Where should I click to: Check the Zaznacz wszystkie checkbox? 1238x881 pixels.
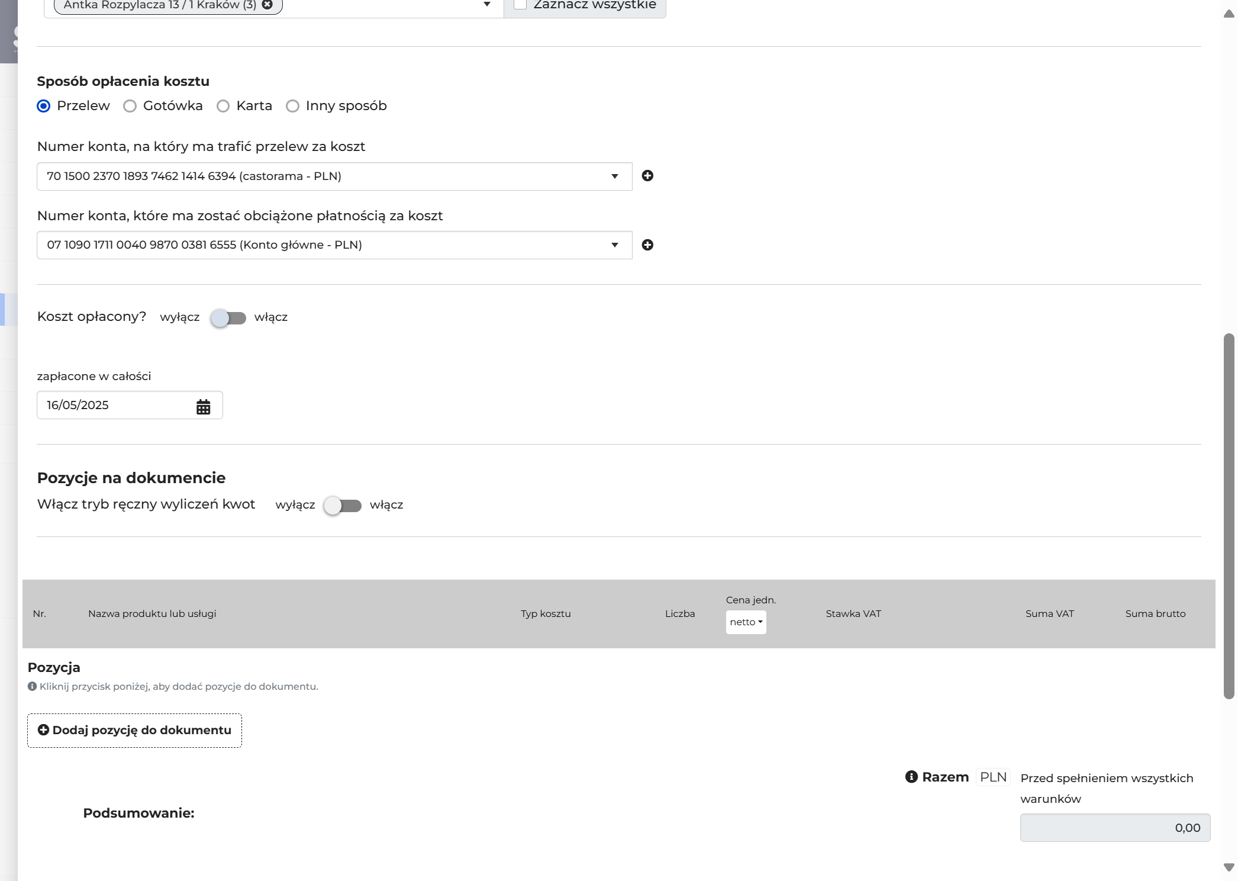(x=520, y=4)
